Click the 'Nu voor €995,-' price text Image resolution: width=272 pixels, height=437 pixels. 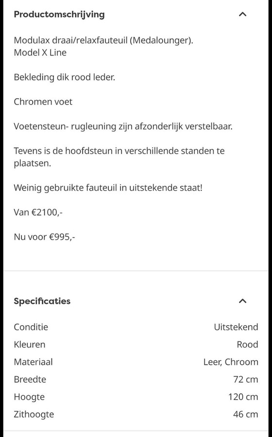(45, 237)
